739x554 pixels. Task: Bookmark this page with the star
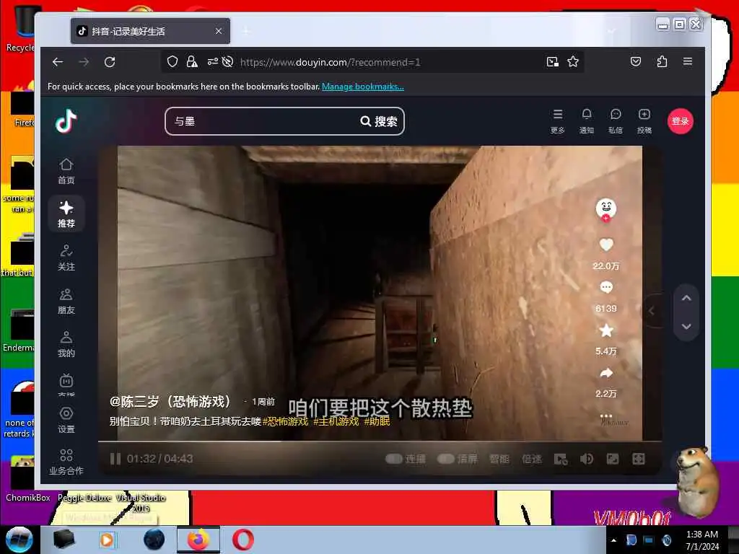pos(573,62)
